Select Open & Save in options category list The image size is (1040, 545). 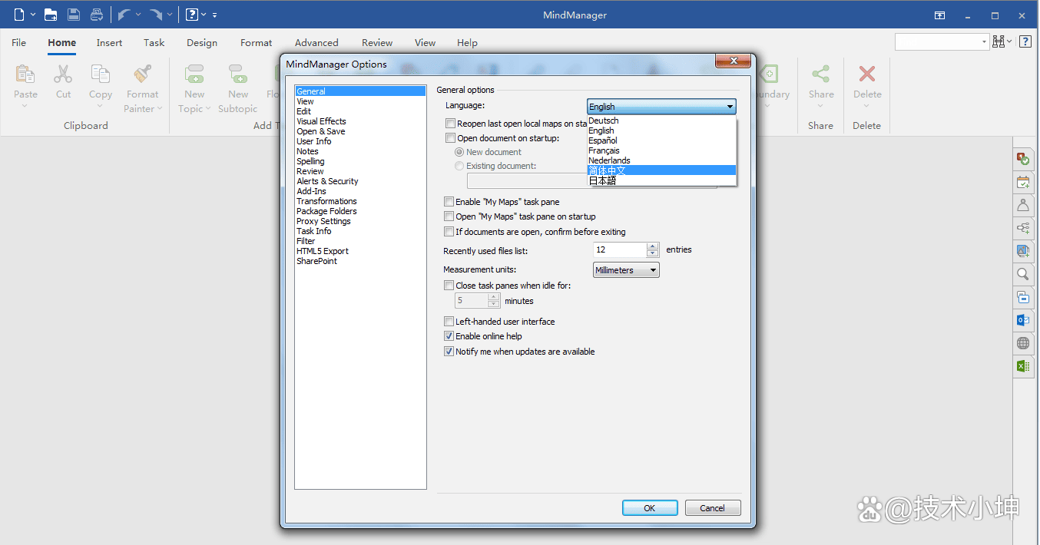coord(320,131)
